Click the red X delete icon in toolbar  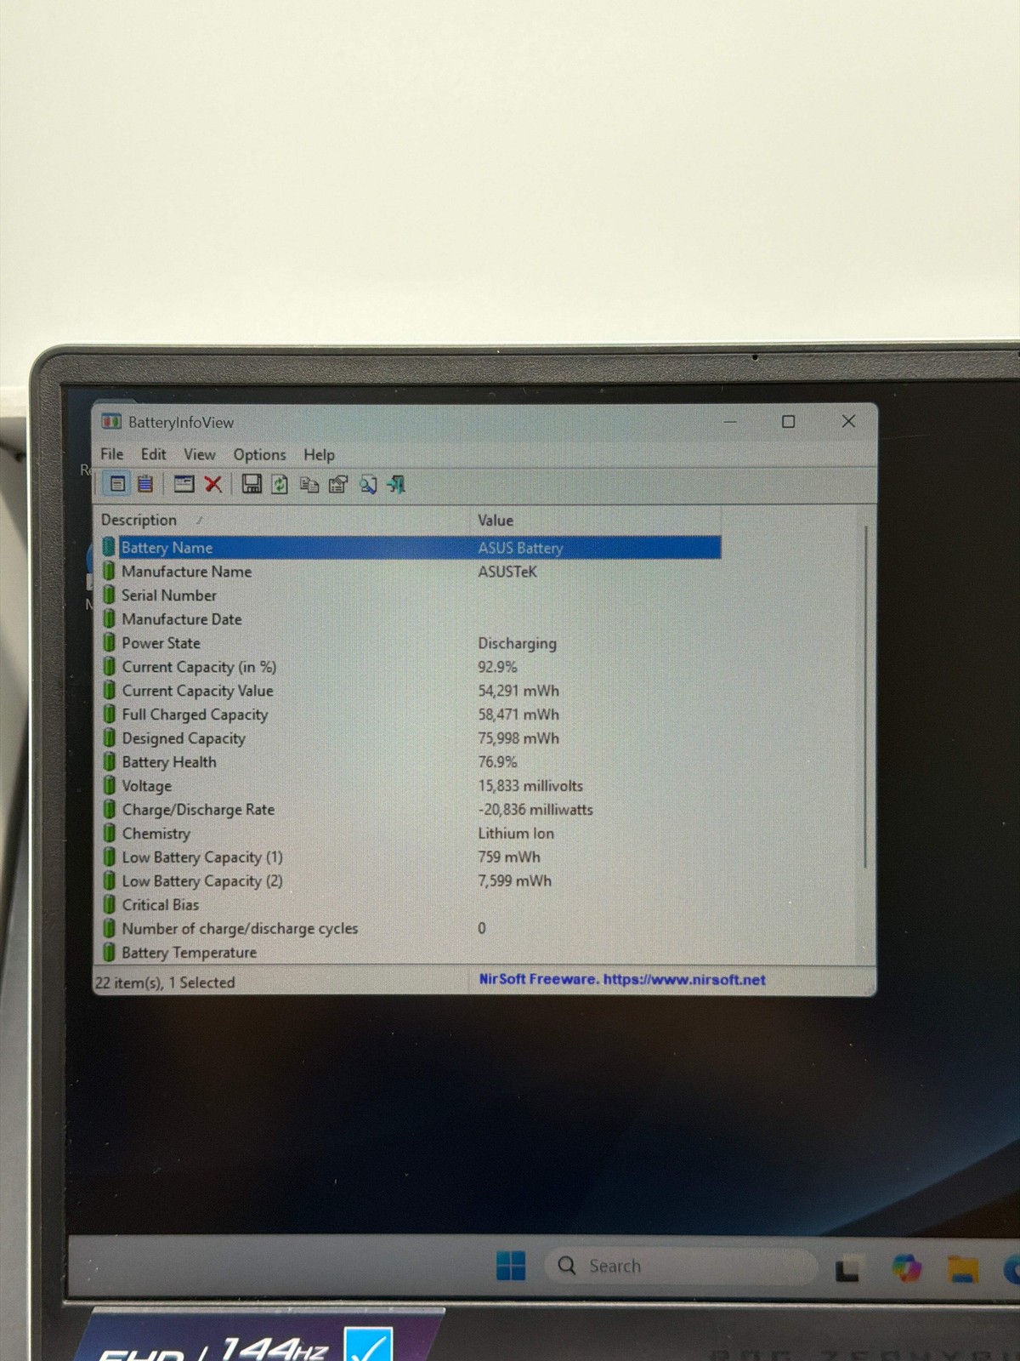[x=213, y=484]
